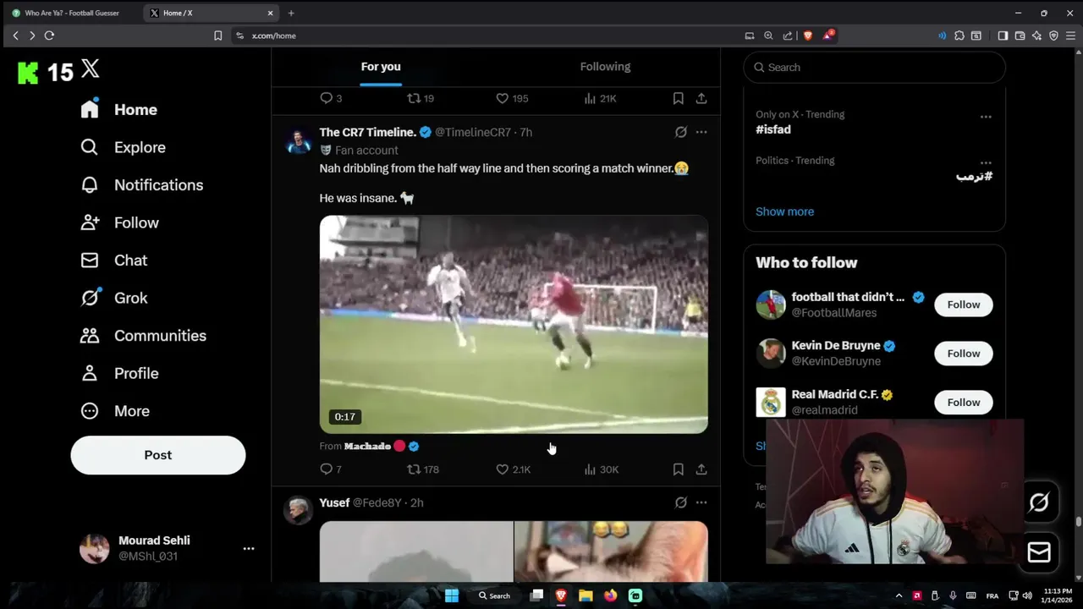The image size is (1083, 609).
Task: Open Yusef profile name link
Action: pyautogui.click(x=334, y=503)
